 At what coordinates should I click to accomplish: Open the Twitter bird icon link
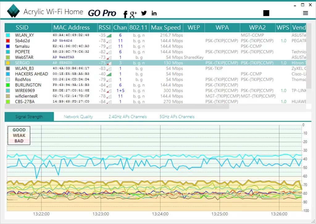tap(144, 13)
